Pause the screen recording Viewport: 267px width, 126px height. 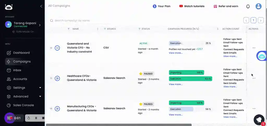[36, 118]
